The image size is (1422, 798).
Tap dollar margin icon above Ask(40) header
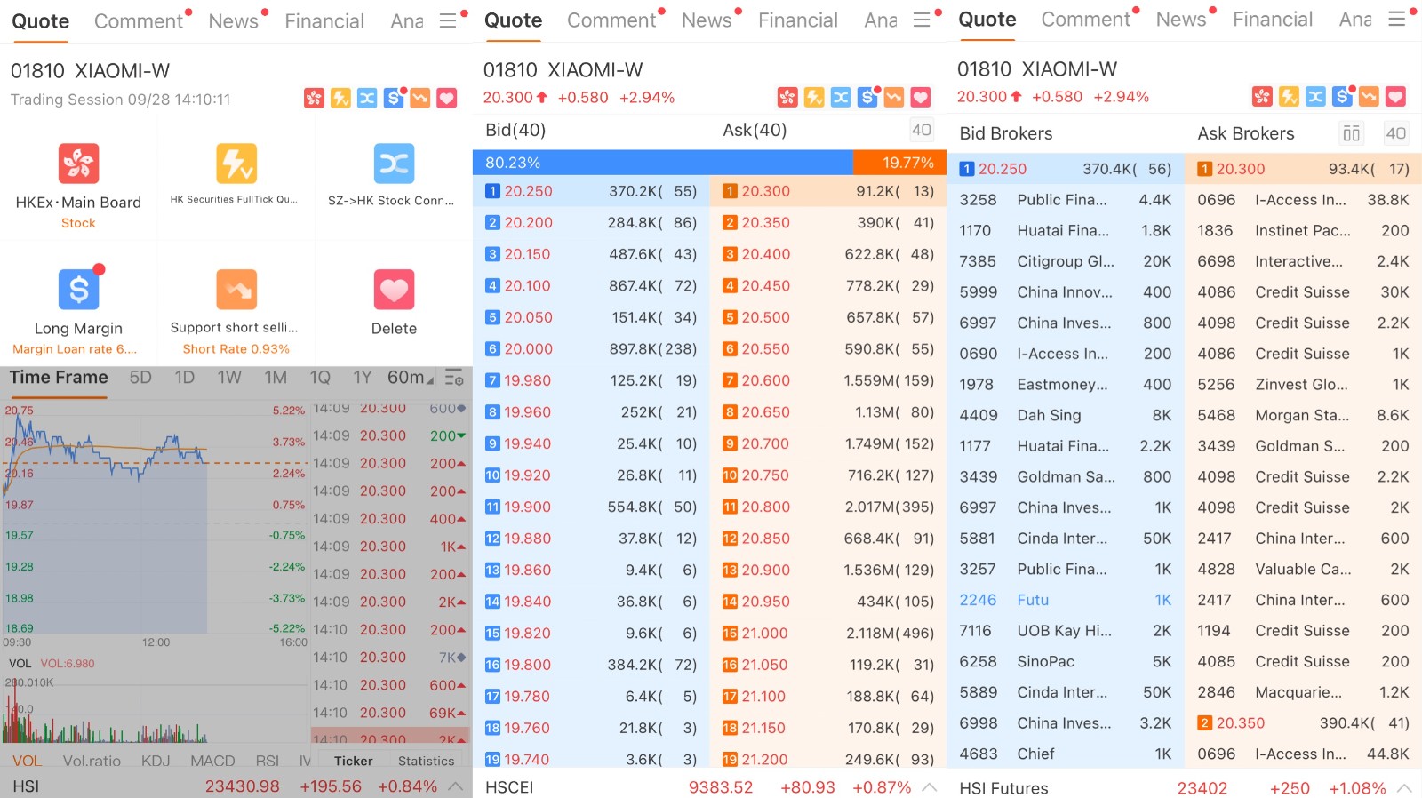867,97
